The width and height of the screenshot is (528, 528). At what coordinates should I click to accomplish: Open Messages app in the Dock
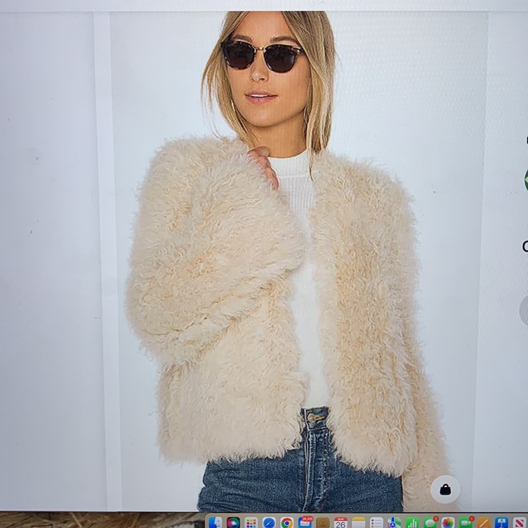pos(430,522)
